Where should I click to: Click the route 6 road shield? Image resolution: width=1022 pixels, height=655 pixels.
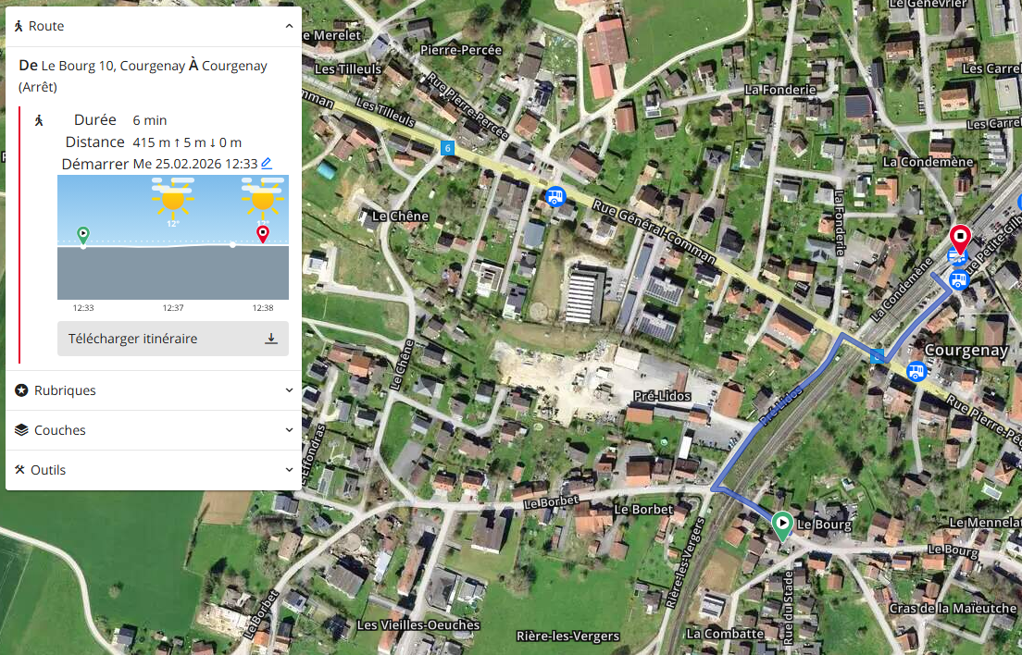[x=448, y=148]
